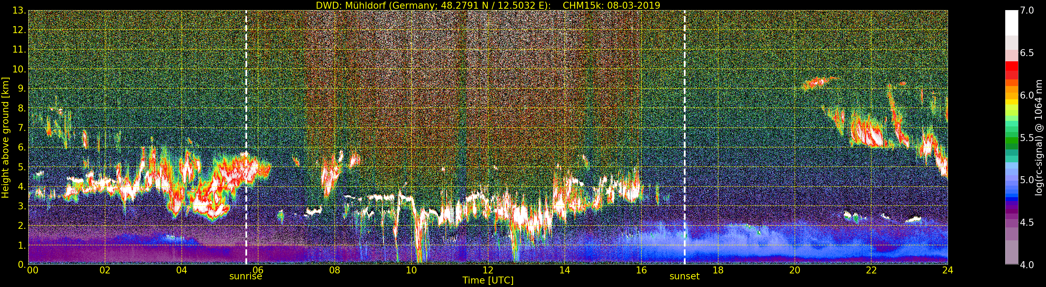Click colorbar tick value 4.5

tap(1027, 223)
